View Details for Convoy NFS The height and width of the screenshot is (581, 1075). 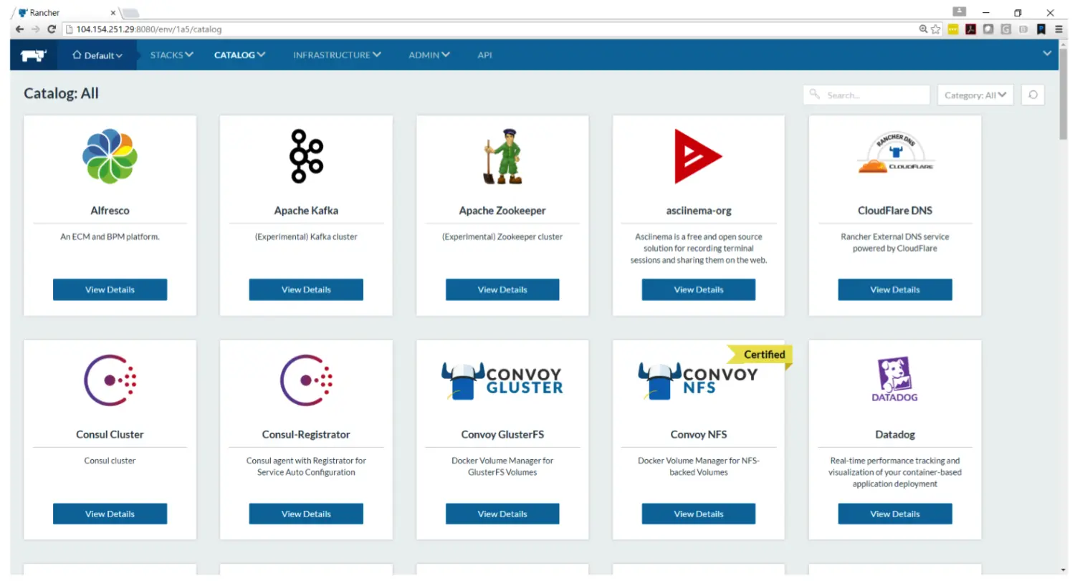(x=699, y=514)
